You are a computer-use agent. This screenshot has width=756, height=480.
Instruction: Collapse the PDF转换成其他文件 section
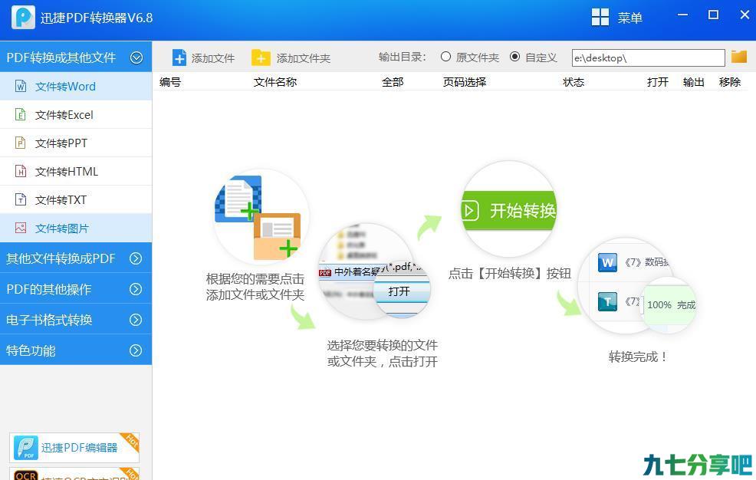(x=136, y=58)
